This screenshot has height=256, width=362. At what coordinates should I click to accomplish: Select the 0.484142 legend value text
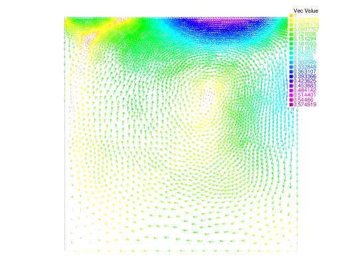click(305, 90)
